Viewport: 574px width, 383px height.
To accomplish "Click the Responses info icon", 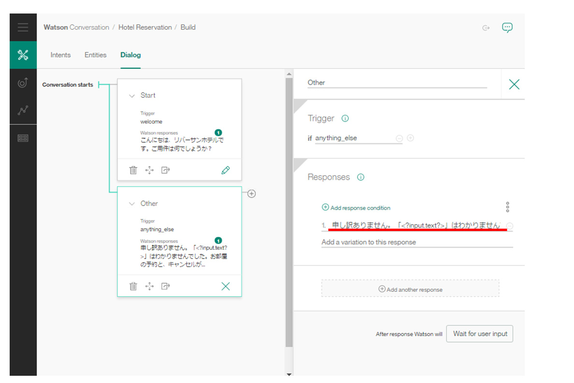I will (360, 177).
